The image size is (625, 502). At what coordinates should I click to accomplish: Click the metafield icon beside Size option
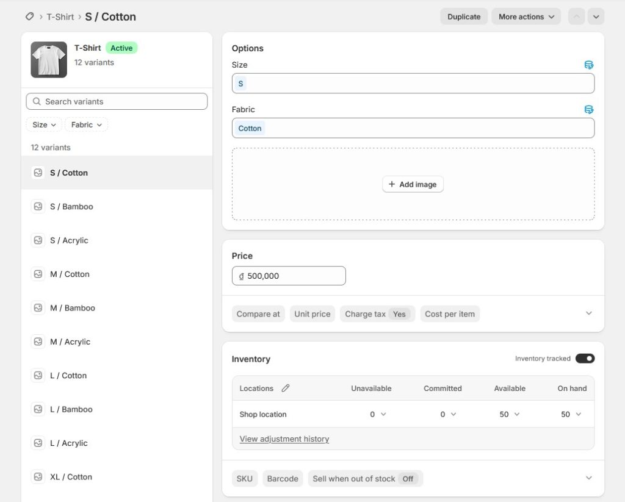point(588,65)
